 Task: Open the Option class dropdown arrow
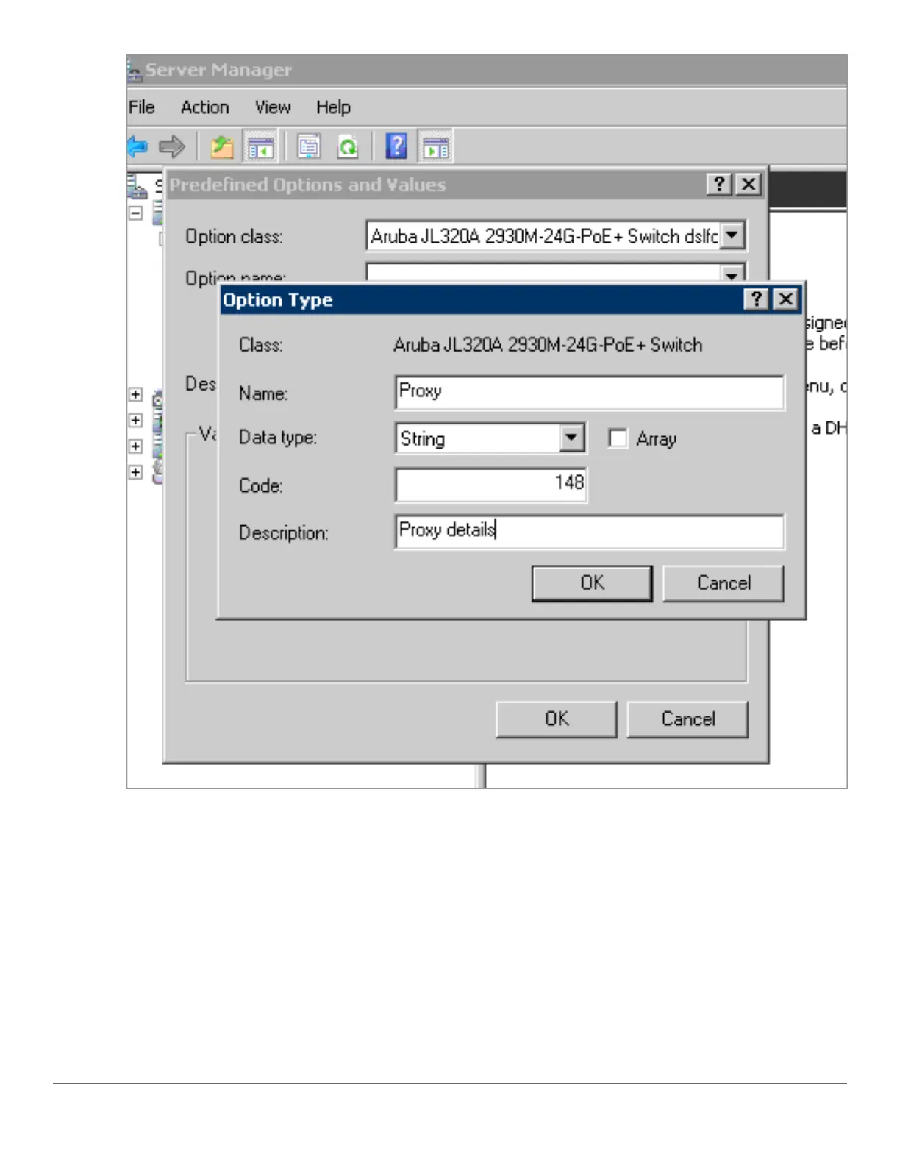pyautogui.click(x=732, y=236)
